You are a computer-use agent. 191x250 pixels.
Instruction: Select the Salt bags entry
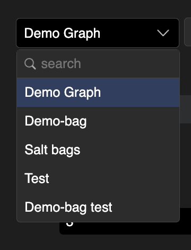point(98,150)
